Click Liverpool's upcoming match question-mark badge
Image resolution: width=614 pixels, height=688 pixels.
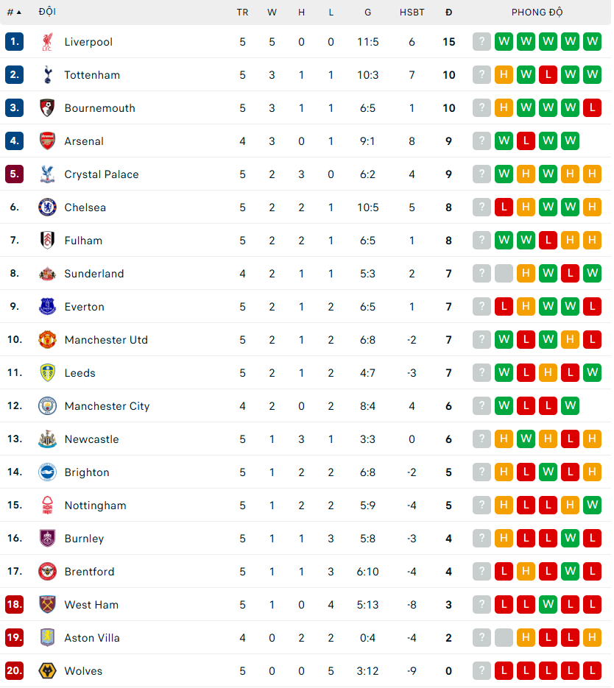coord(482,42)
